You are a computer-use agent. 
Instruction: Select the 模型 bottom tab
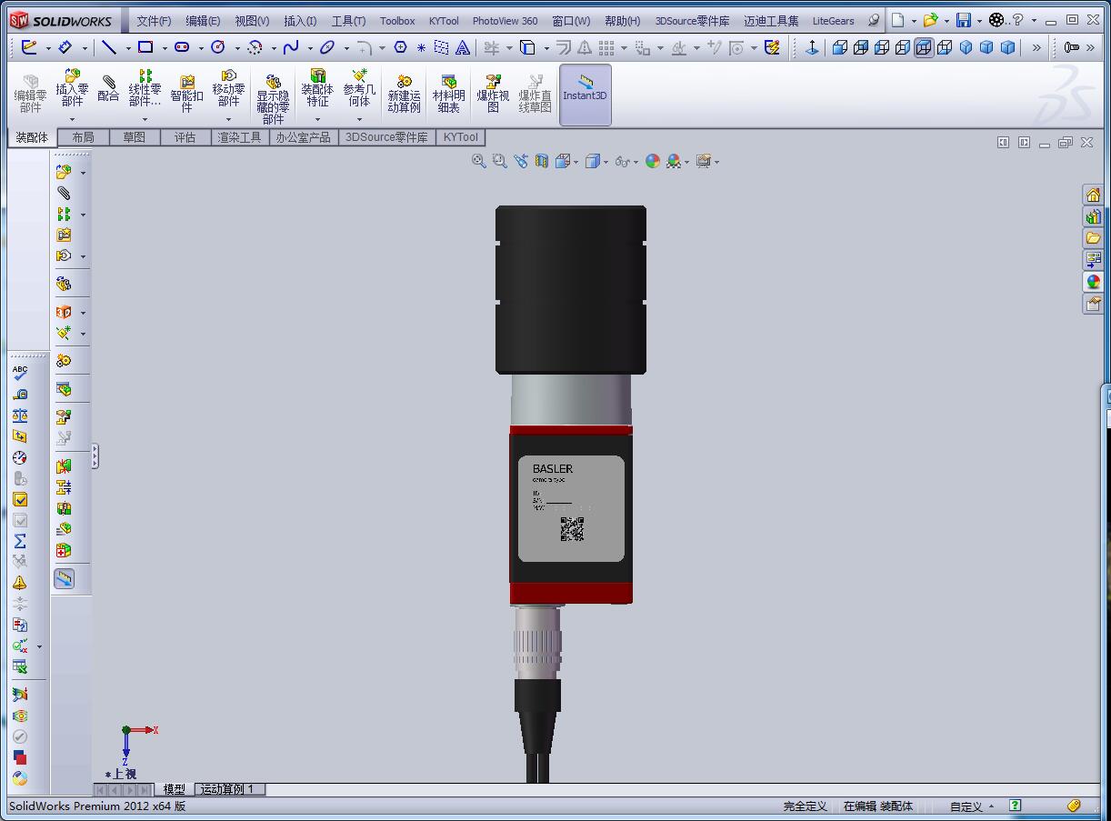point(174,789)
